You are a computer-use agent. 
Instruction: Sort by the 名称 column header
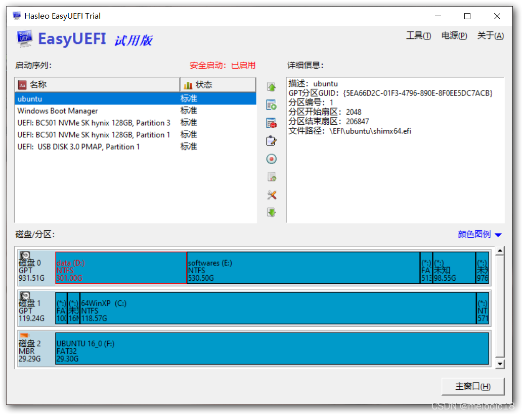coord(97,85)
